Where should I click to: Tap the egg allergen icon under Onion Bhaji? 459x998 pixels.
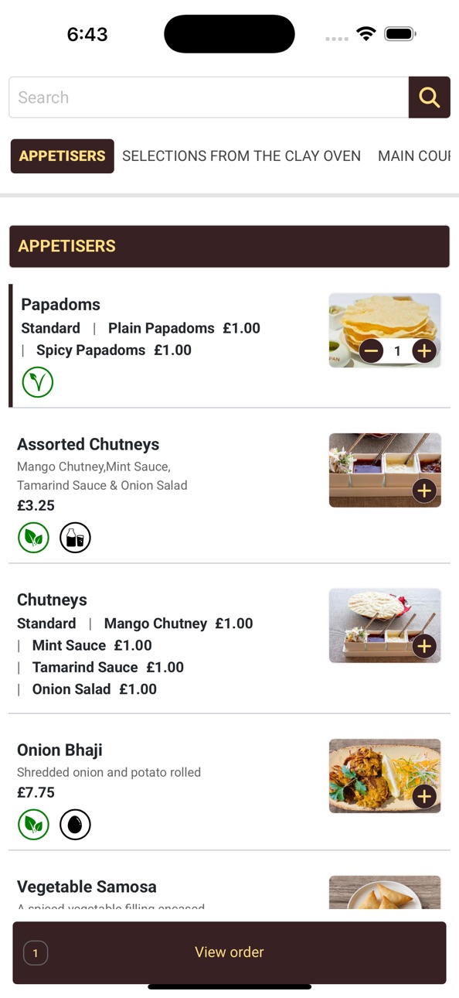click(x=75, y=825)
